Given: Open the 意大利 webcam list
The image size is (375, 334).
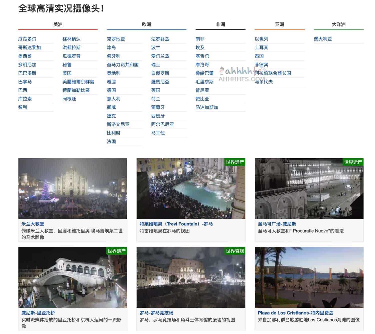Looking at the screenshot, I should tap(113, 99).
